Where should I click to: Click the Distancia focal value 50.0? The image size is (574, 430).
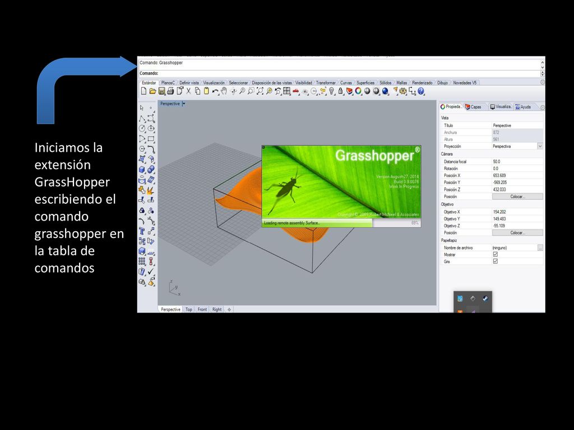(x=517, y=161)
